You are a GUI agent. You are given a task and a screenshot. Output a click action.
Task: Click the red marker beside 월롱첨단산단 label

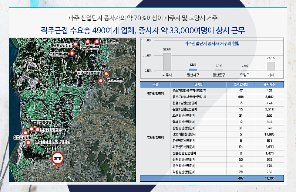[97, 42]
